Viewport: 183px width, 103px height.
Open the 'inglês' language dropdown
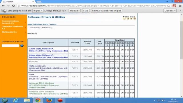(38, 11)
